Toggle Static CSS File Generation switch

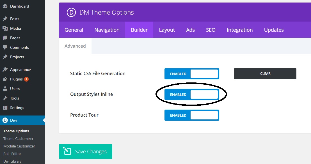192,74
